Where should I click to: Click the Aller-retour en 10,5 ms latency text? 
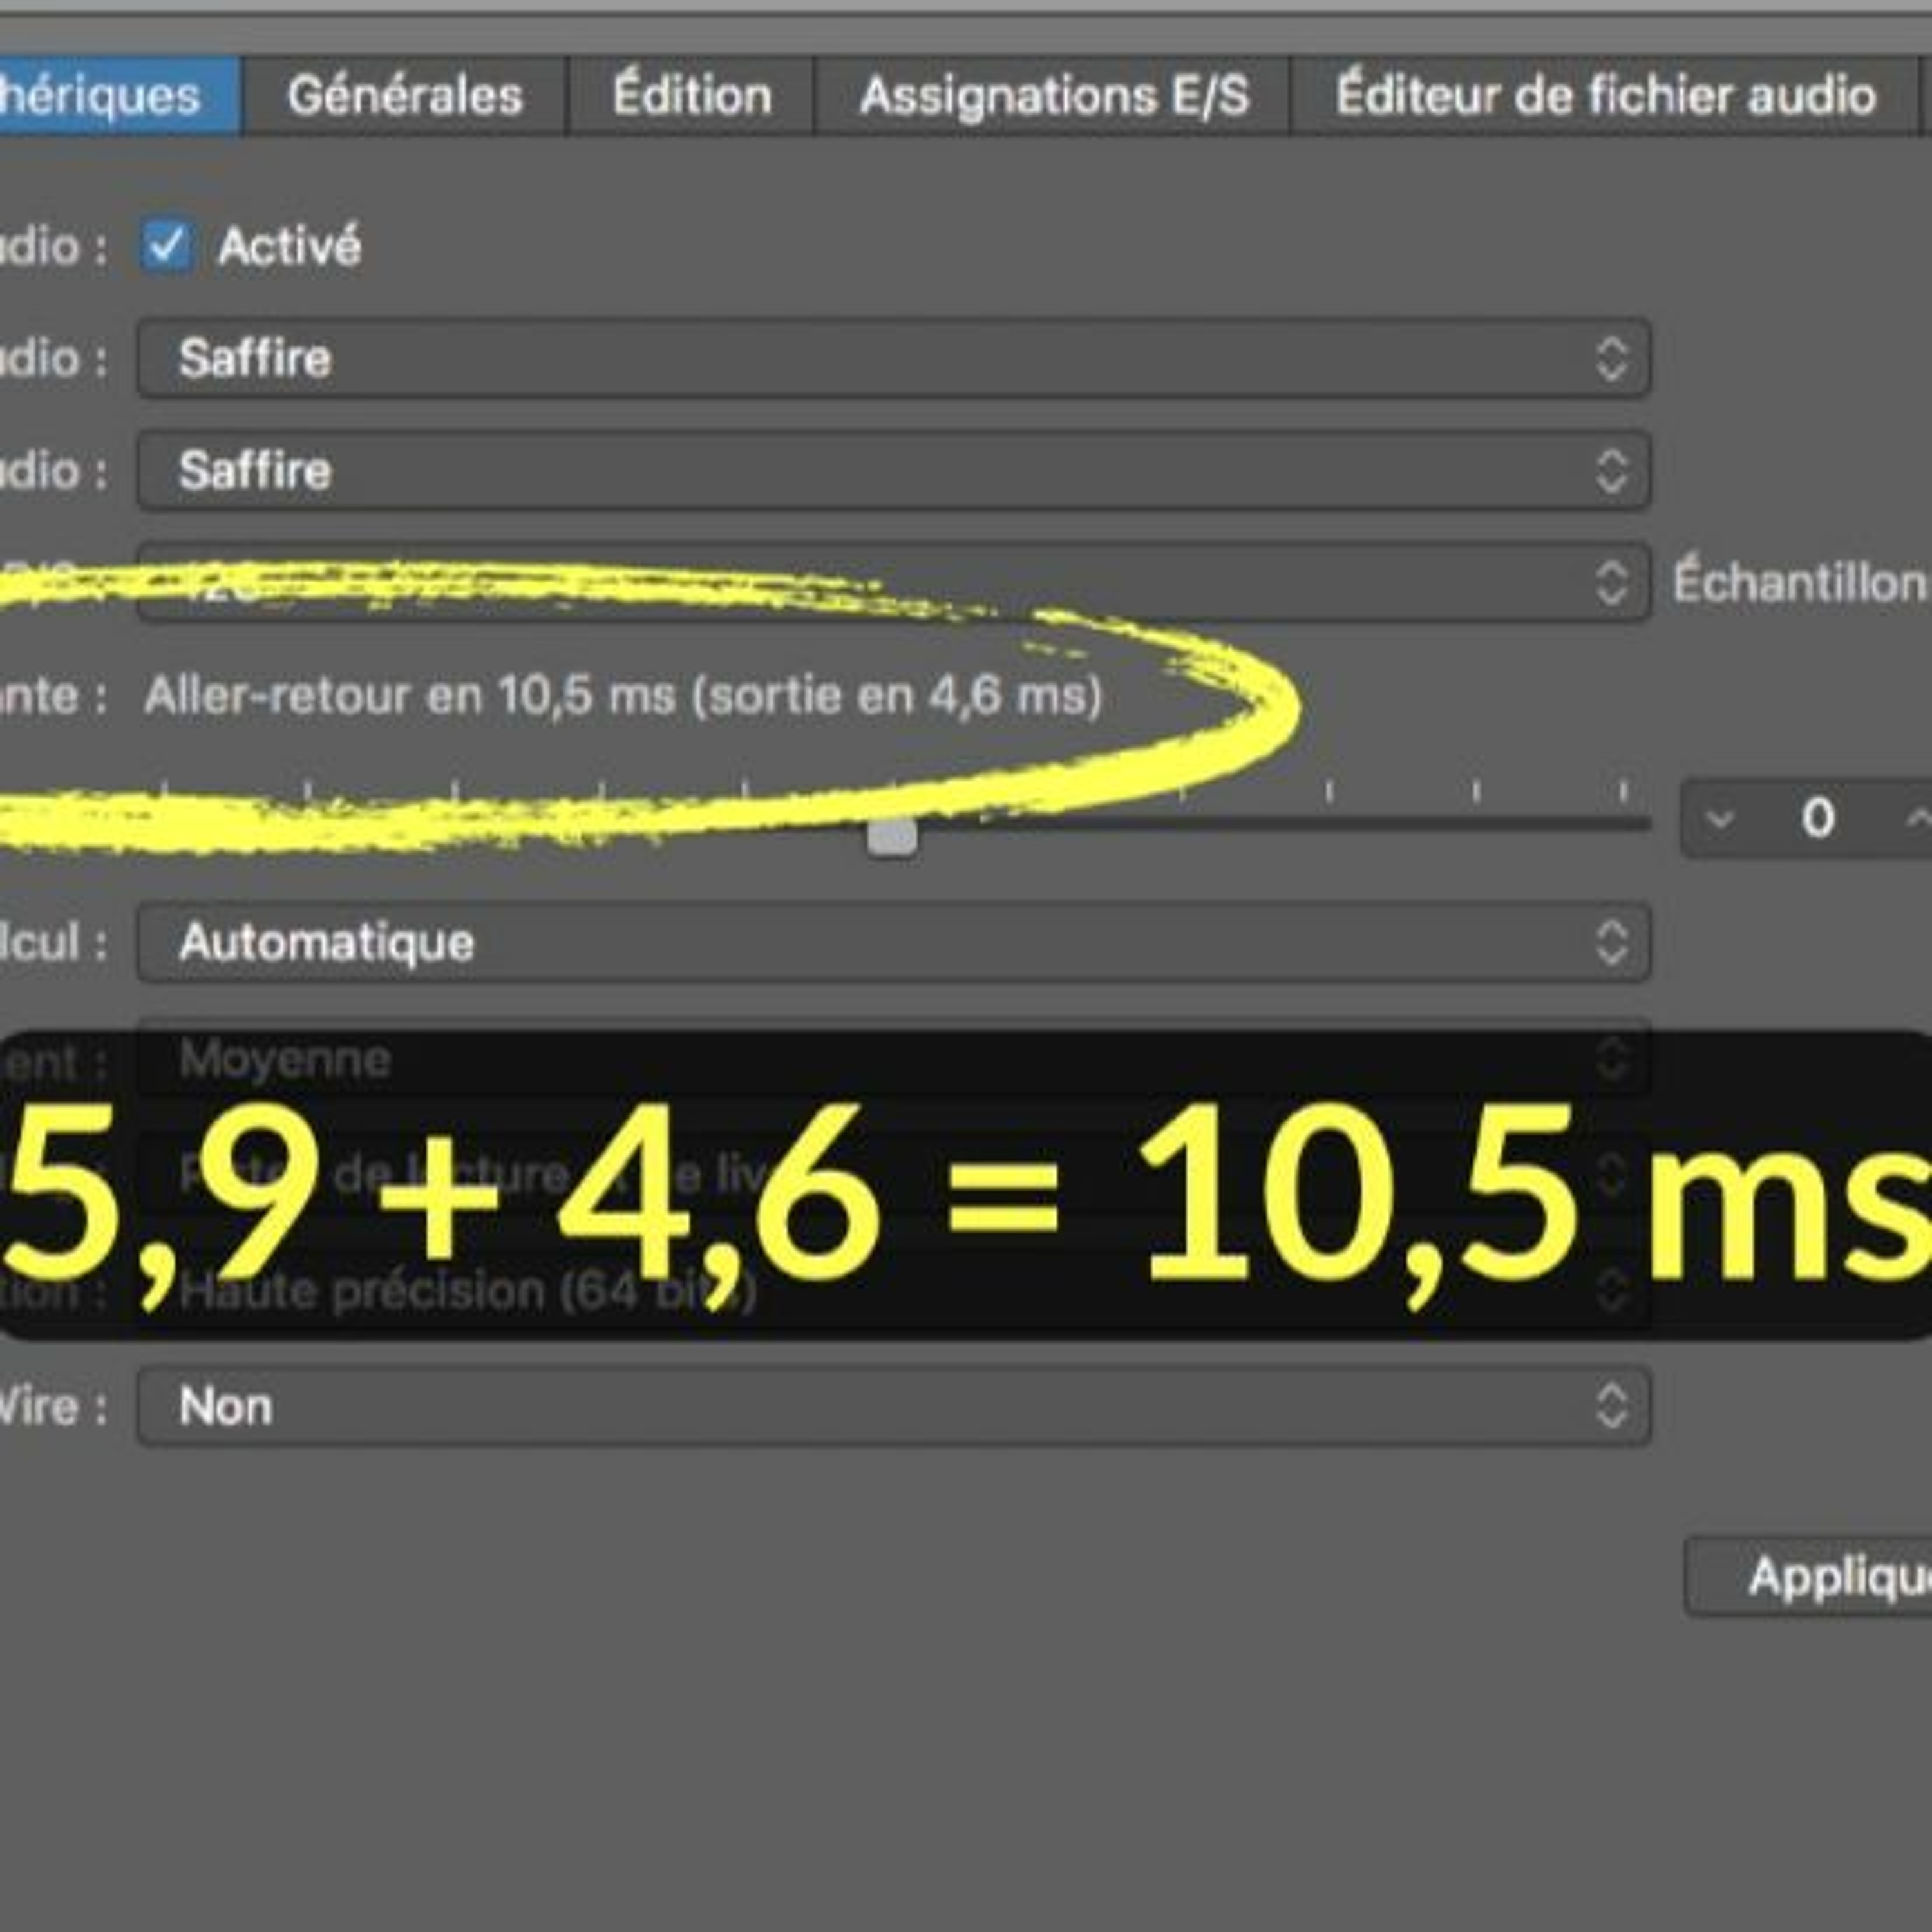click(623, 695)
